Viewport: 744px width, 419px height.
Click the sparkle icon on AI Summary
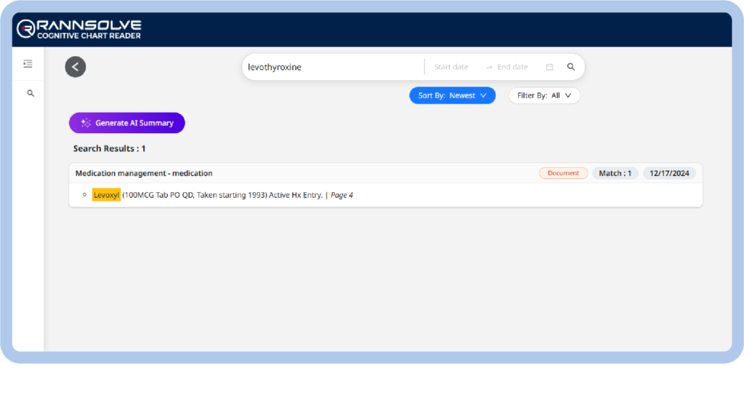tap(86, 123)
